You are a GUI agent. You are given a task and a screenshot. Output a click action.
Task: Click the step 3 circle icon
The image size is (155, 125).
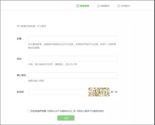[x=118, y=6]
